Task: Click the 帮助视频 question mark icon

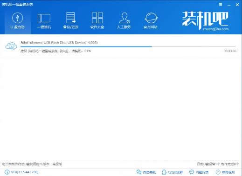Action: click(218, 172)
